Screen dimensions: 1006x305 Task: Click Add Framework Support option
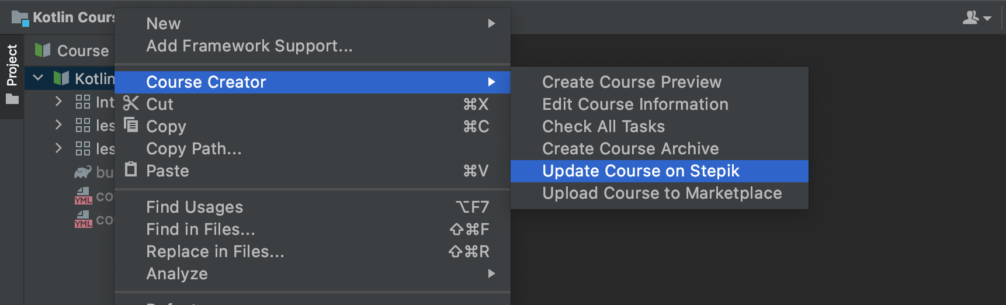coord(249,46)
